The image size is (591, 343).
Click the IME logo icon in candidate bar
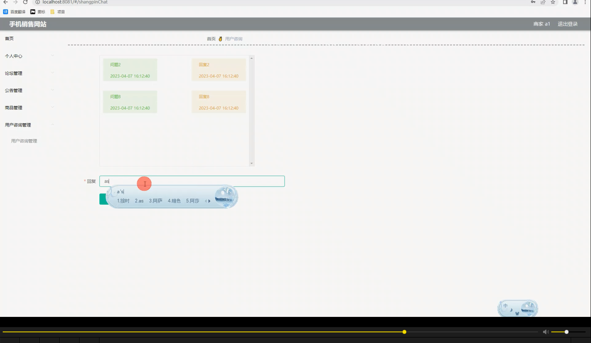(225, 197)
